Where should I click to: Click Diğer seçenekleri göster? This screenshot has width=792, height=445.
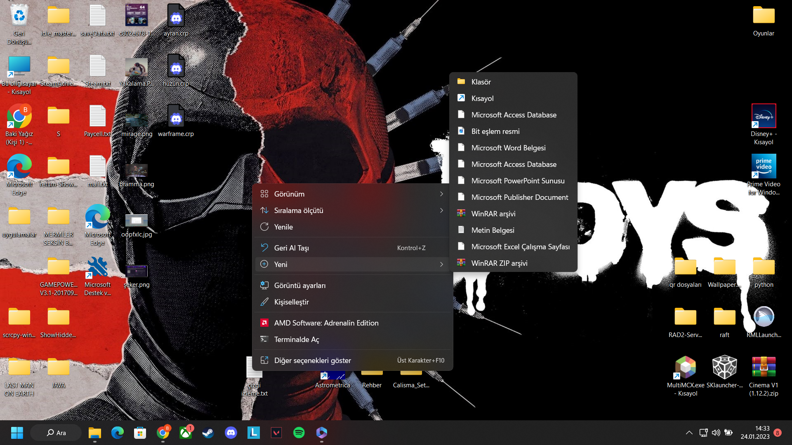click(312, 361)
